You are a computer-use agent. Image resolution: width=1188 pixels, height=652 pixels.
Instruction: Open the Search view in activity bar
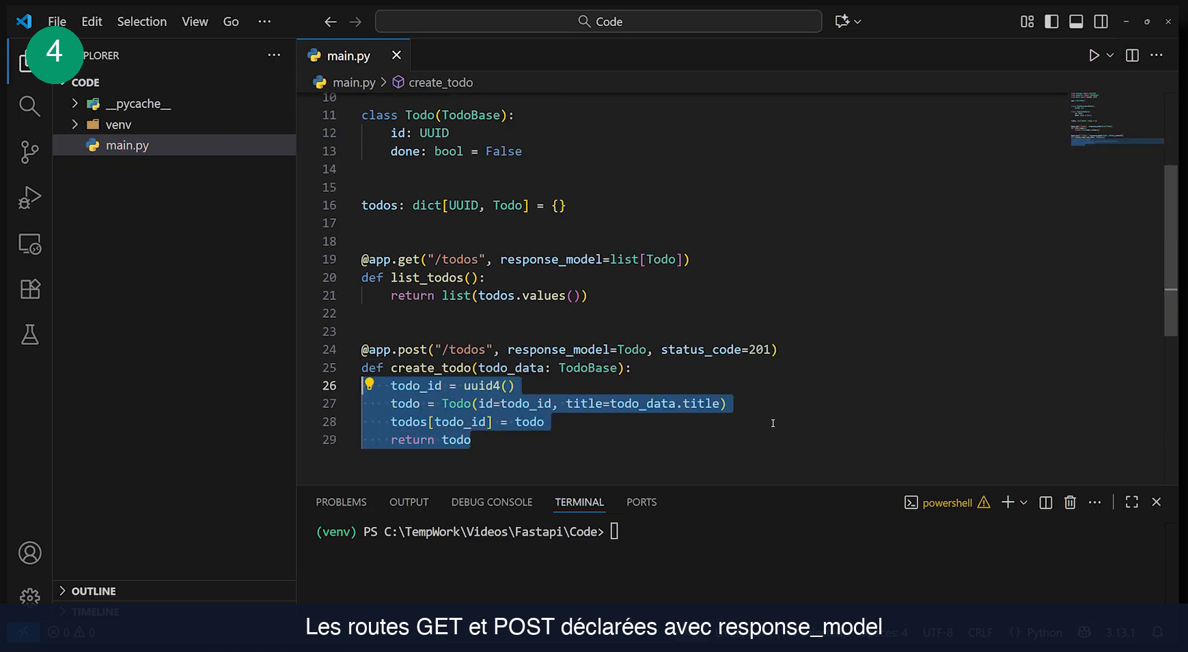(x=29, y=106)
